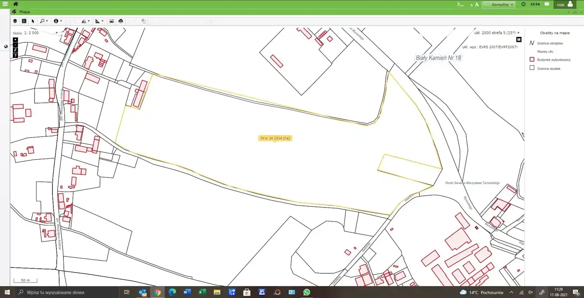Viewport: 584px width, 298px height.
Task: Click the legend list icon in toolbar
Action: coord(24,21)
